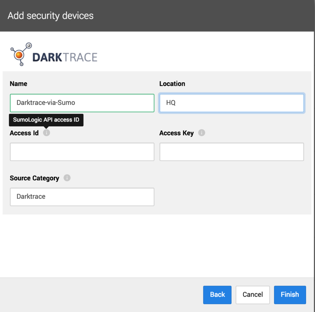Click into the Access Id field
The image size is (315, 312).
(82, 152)
